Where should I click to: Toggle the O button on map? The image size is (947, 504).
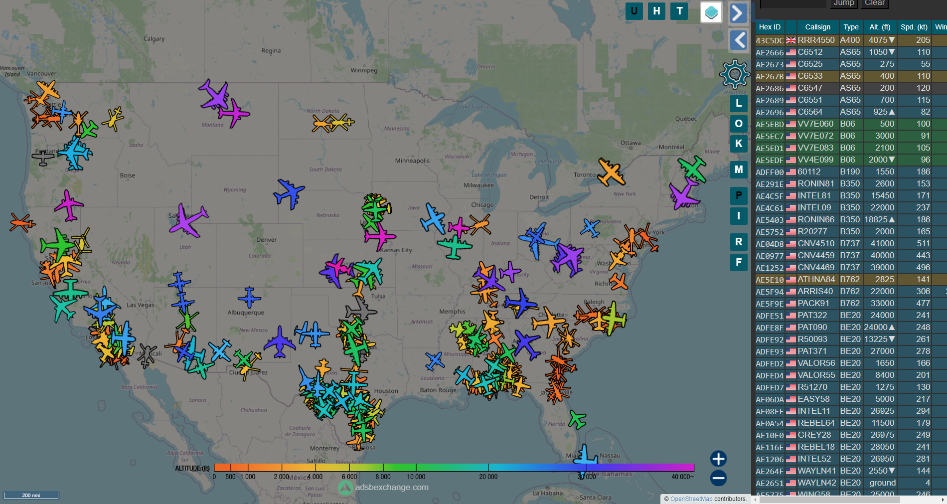point(739,124)
